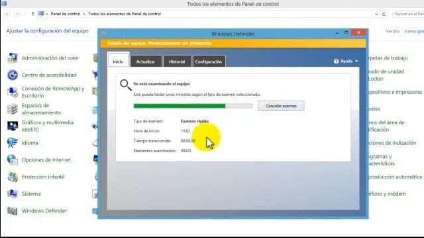This screenshot has height=238, width=424.
Task: Click the Windows Defender title bar system icon
Action: point(103,34)
